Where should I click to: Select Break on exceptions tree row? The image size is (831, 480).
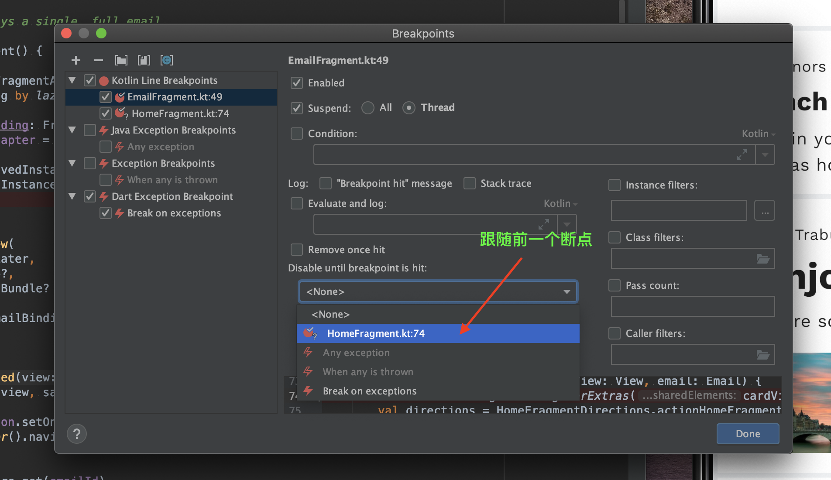(x=171, y=213)
